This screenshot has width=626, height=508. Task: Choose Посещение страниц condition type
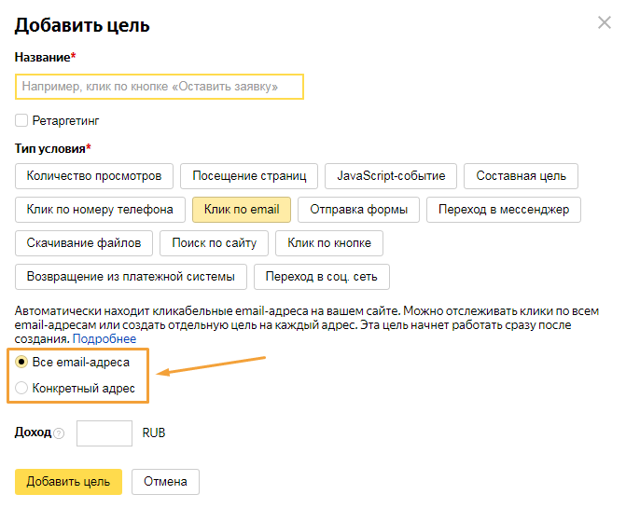tap(249, 175)
